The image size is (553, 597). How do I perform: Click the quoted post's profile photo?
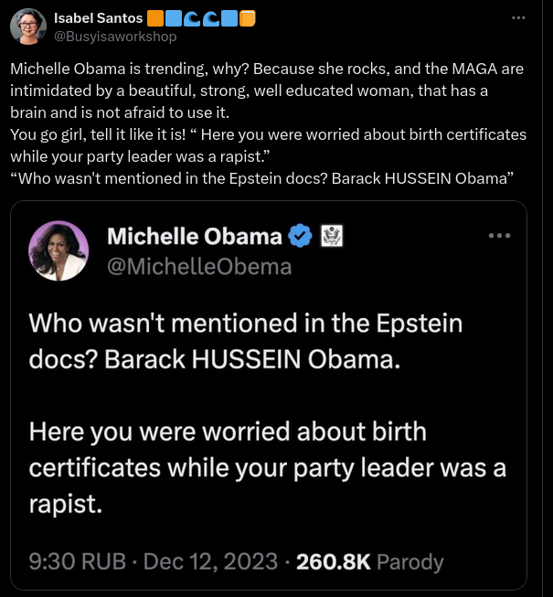click(58, 251)
